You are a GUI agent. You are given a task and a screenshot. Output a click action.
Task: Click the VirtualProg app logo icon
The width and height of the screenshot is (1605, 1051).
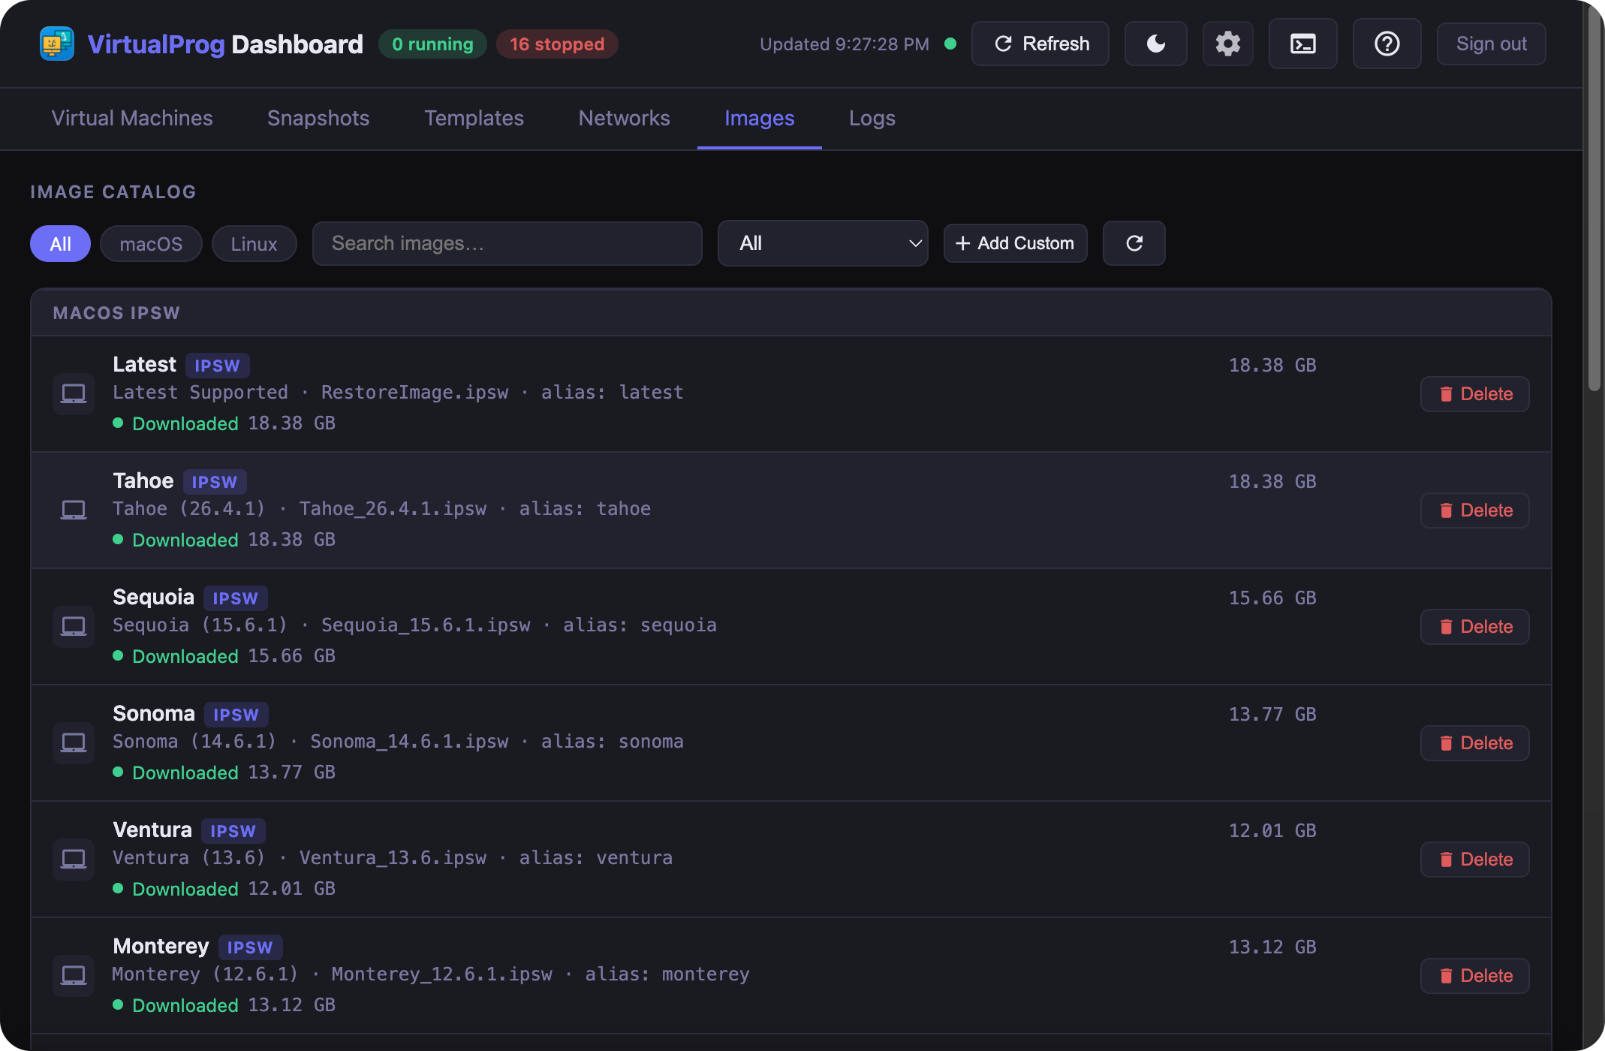coord(57,44)
